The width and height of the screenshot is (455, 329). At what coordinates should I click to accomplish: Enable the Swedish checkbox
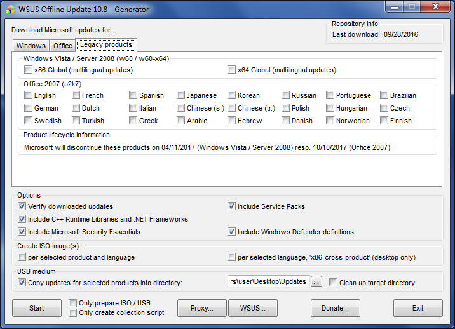pos(28,121)
